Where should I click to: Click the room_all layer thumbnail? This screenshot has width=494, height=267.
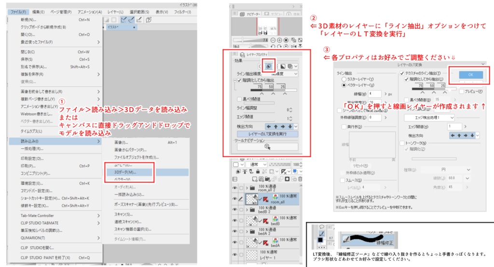[x=252, y=199]
